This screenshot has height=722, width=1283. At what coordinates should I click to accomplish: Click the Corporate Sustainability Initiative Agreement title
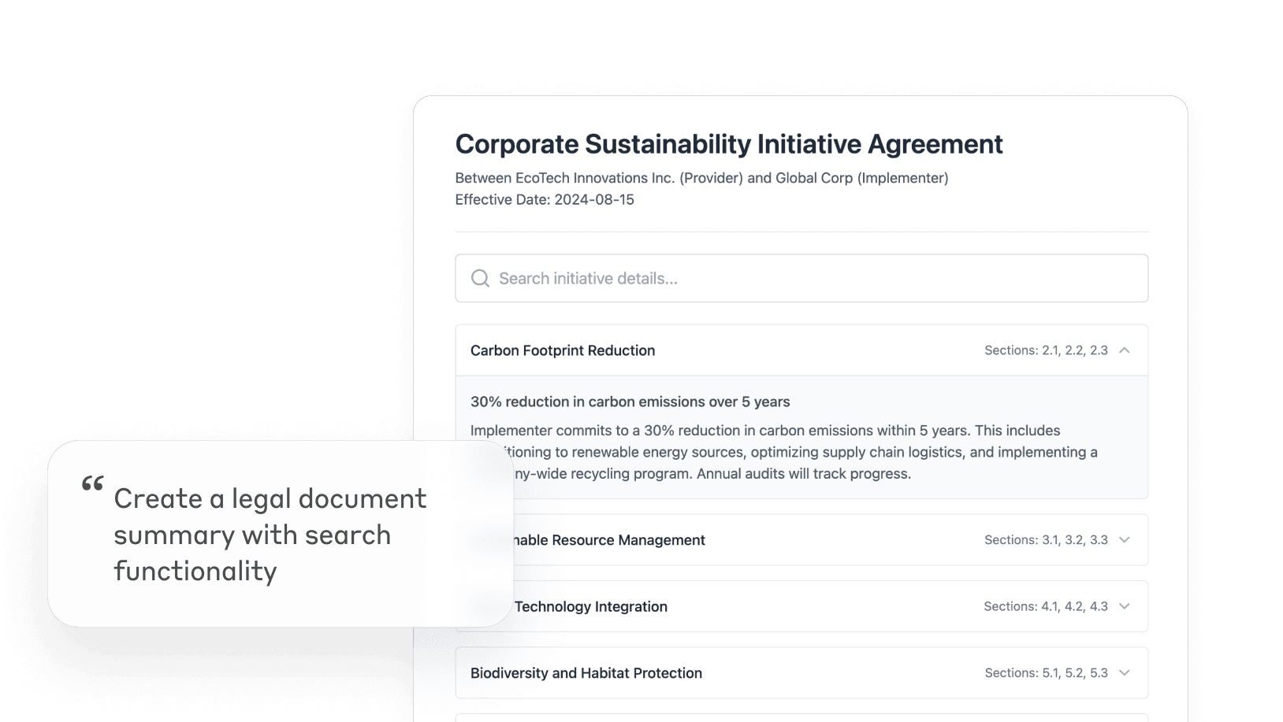coord(729,145)
